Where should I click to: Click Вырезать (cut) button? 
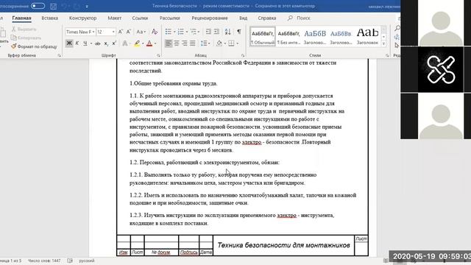(24, 29)
